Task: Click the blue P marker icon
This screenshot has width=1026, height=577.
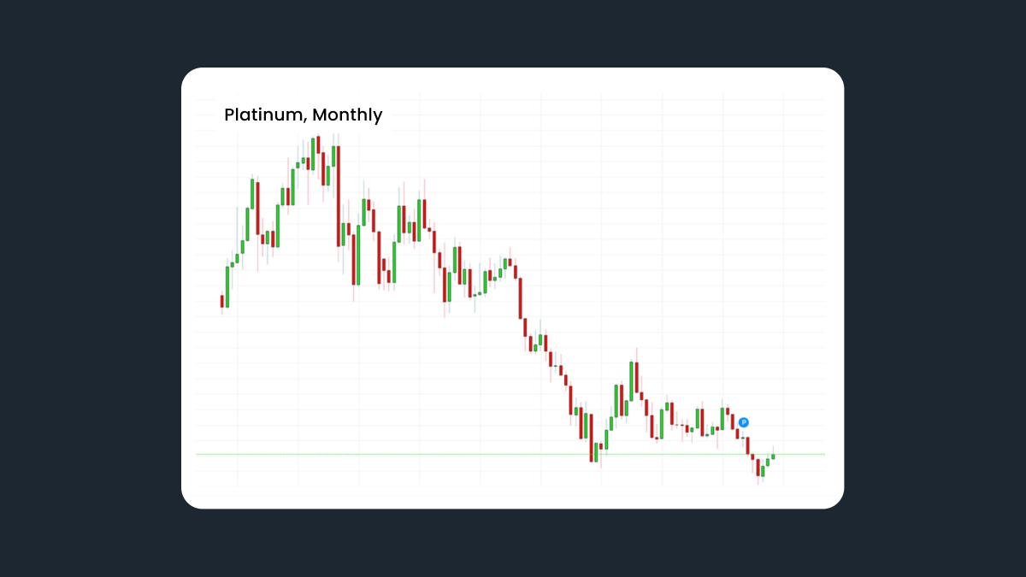Action: (x=744, y=422)
